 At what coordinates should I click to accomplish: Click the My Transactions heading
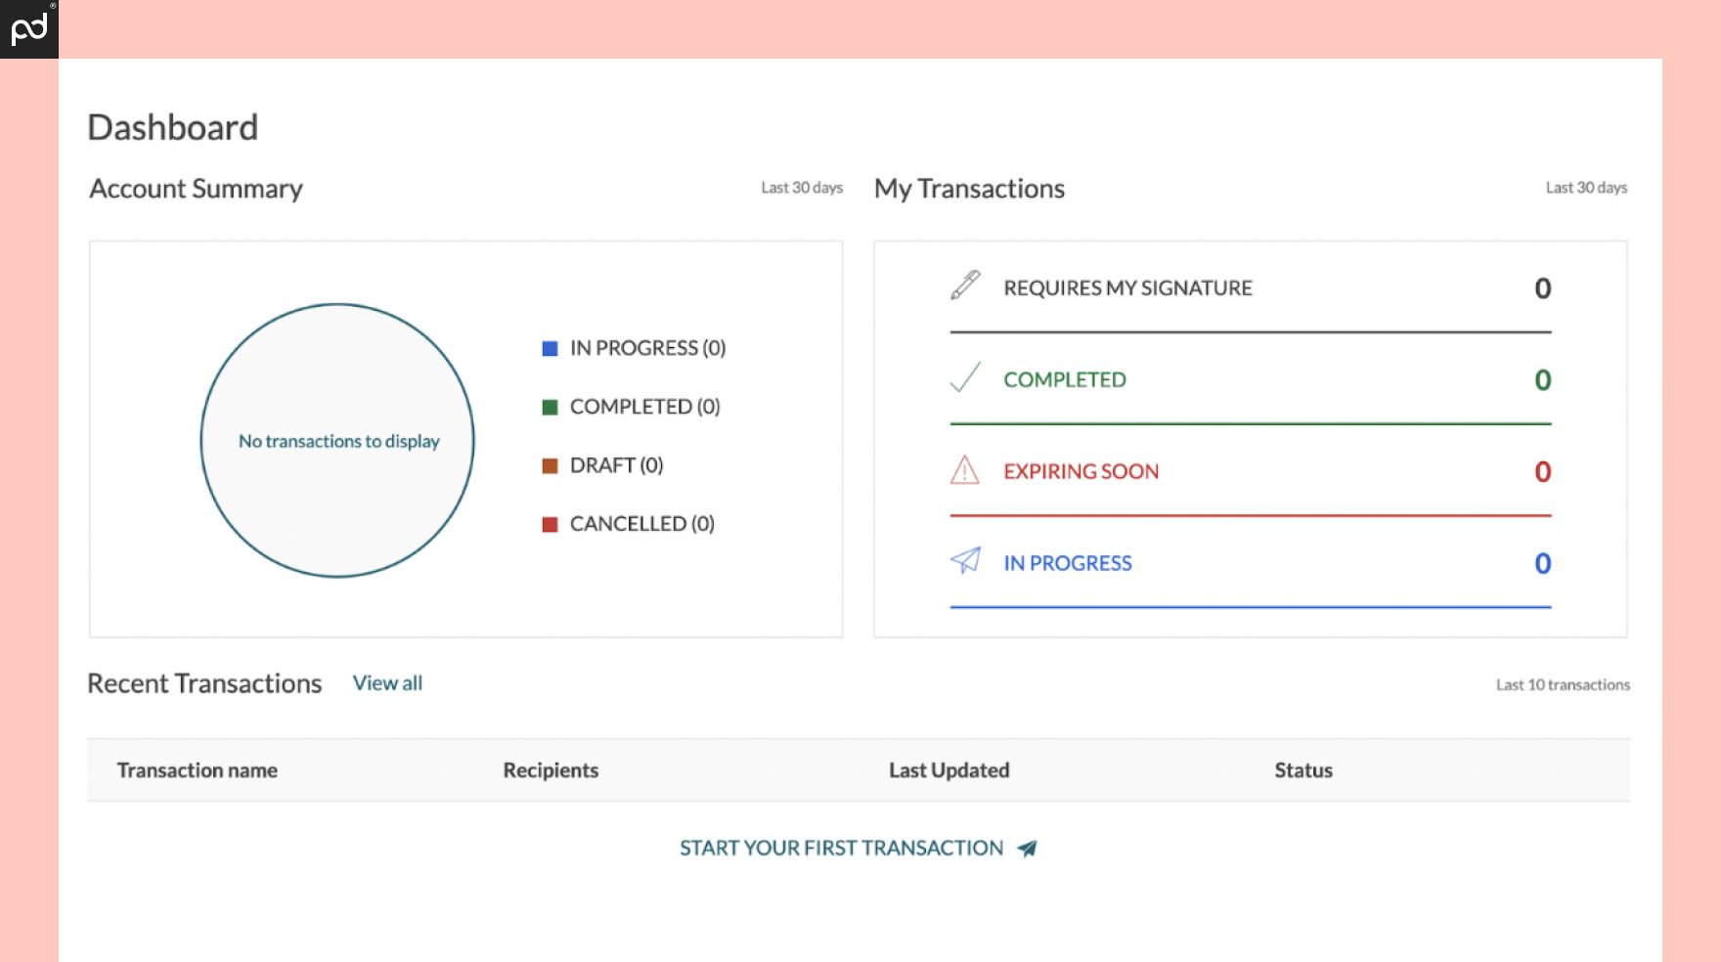969,189
